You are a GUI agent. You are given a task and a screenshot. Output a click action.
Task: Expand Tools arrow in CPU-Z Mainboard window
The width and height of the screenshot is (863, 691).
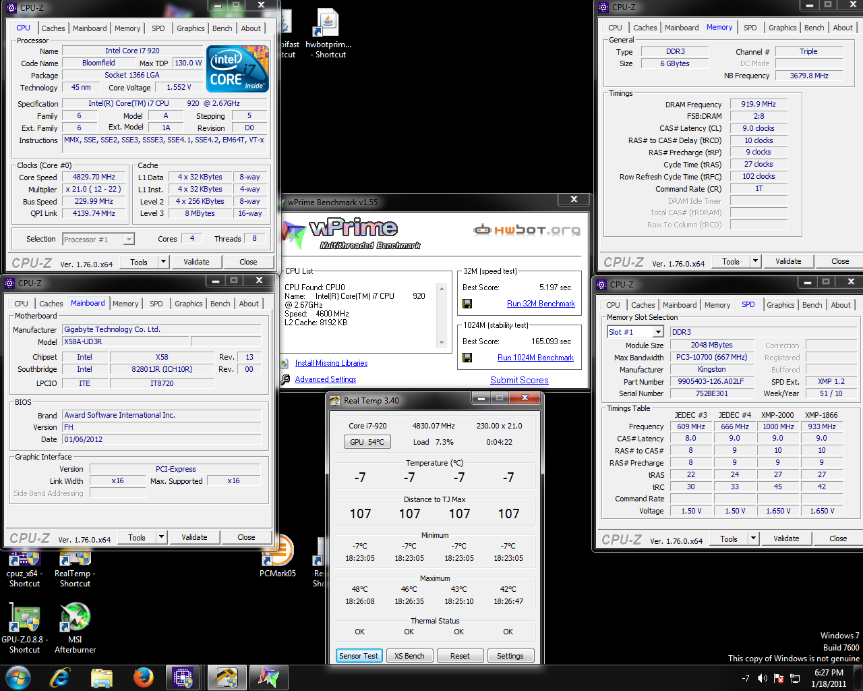pyautogui.click(x=161, y=537)
